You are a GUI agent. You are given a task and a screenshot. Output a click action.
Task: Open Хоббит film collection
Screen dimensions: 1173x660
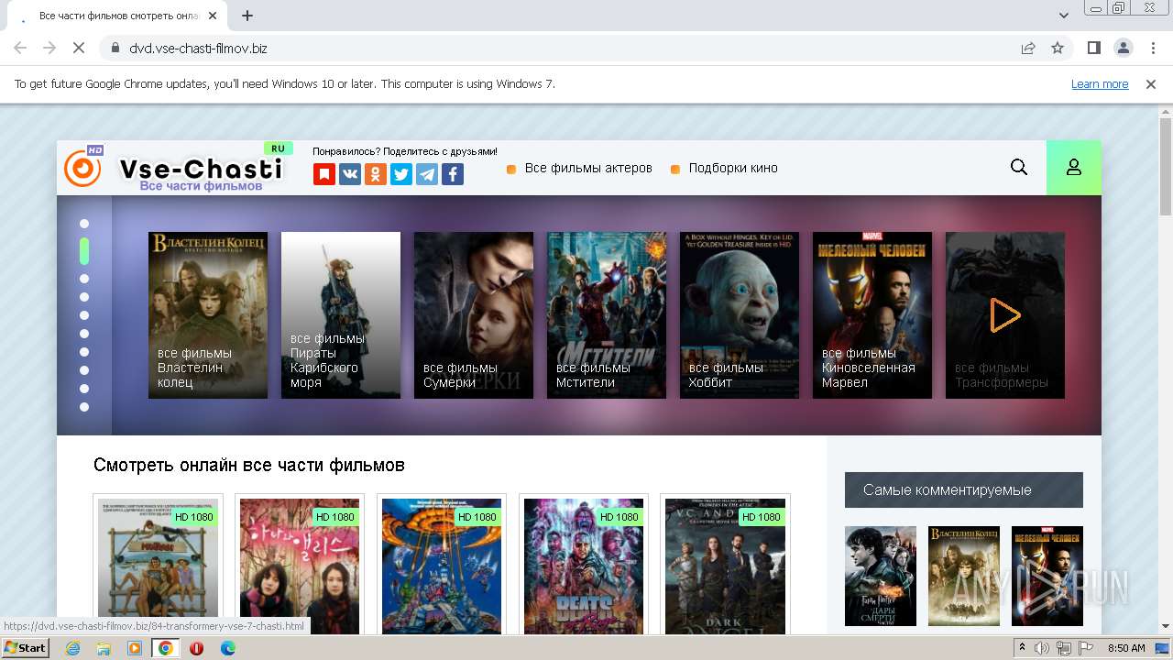click(740, 315)
